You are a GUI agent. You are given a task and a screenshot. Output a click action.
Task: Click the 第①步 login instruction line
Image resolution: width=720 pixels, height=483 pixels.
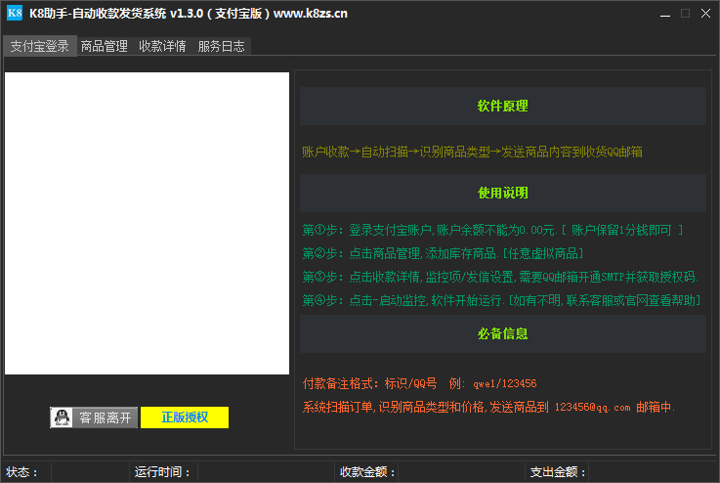[x=492, y=230]
